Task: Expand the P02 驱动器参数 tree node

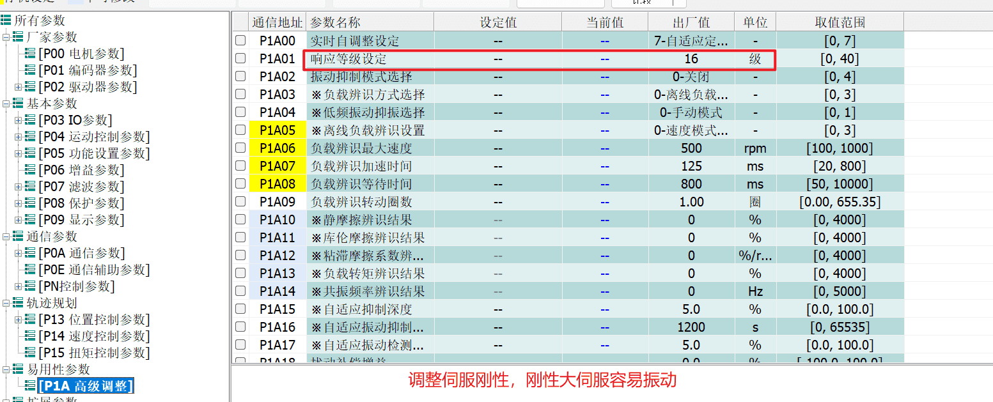Action: click(x=18, y=87)
